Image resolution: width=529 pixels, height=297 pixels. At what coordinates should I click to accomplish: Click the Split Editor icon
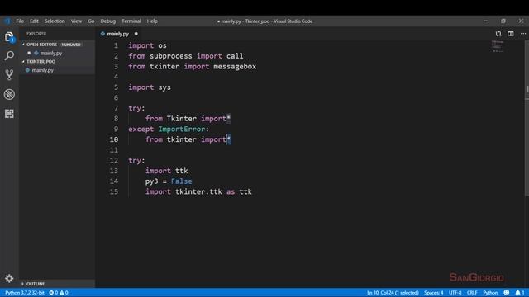point(511,34)
